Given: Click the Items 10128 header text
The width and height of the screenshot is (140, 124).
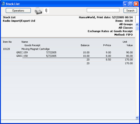Looking at the screenshot, I should [124, 21].
